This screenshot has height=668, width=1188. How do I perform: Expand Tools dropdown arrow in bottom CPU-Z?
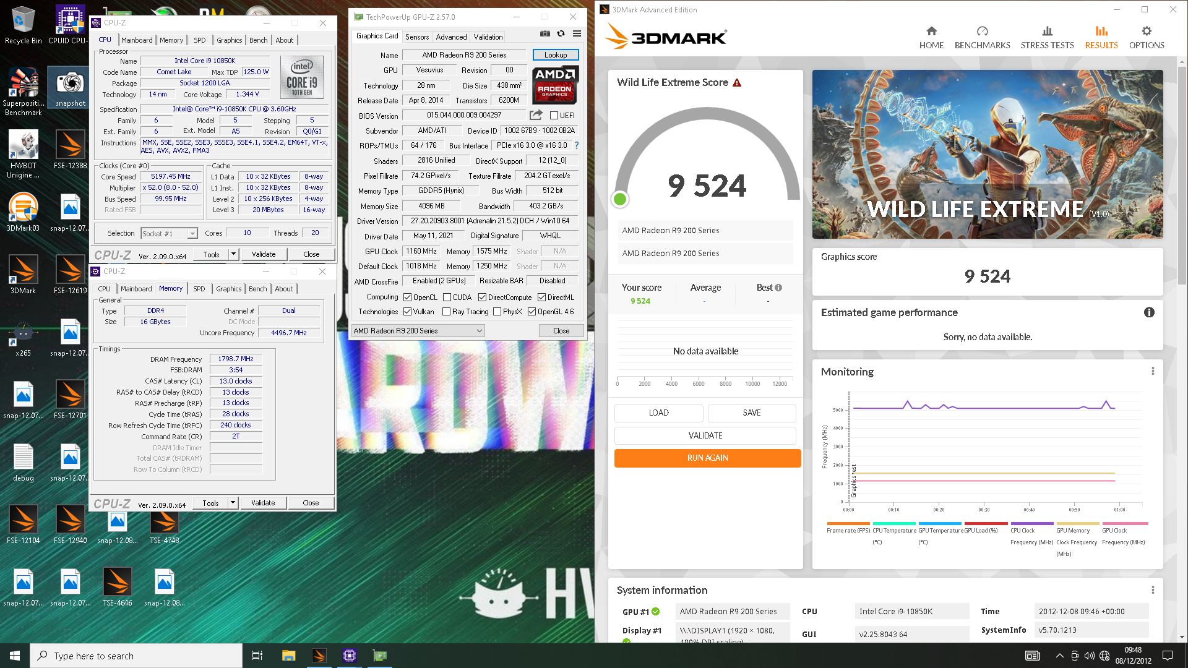233,503
